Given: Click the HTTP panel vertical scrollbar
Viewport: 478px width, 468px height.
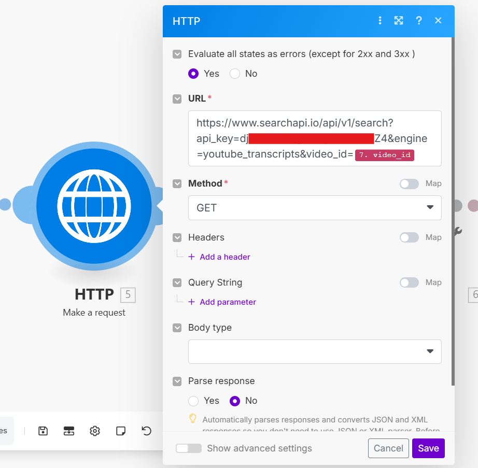Looking at the screenshot, I should click(453, 211).
